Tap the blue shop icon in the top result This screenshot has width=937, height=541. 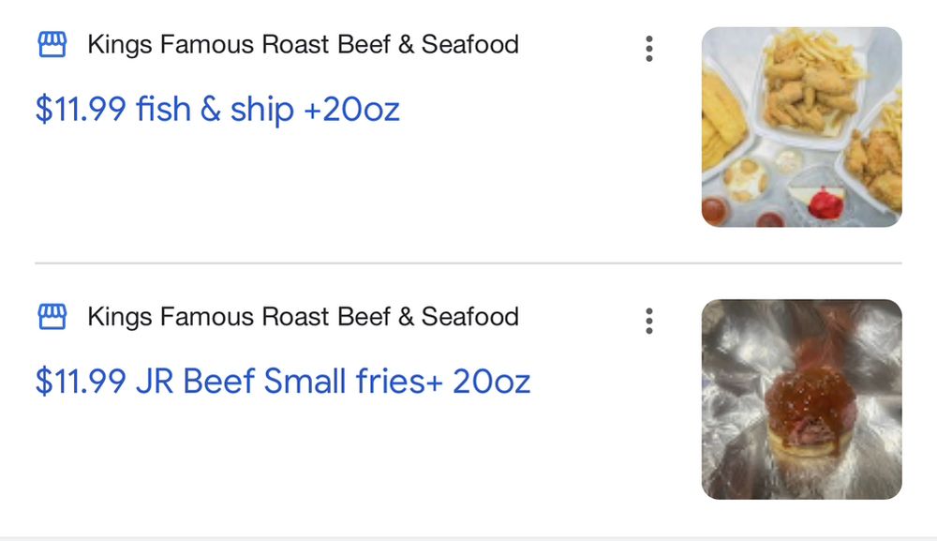click(52, 44)
